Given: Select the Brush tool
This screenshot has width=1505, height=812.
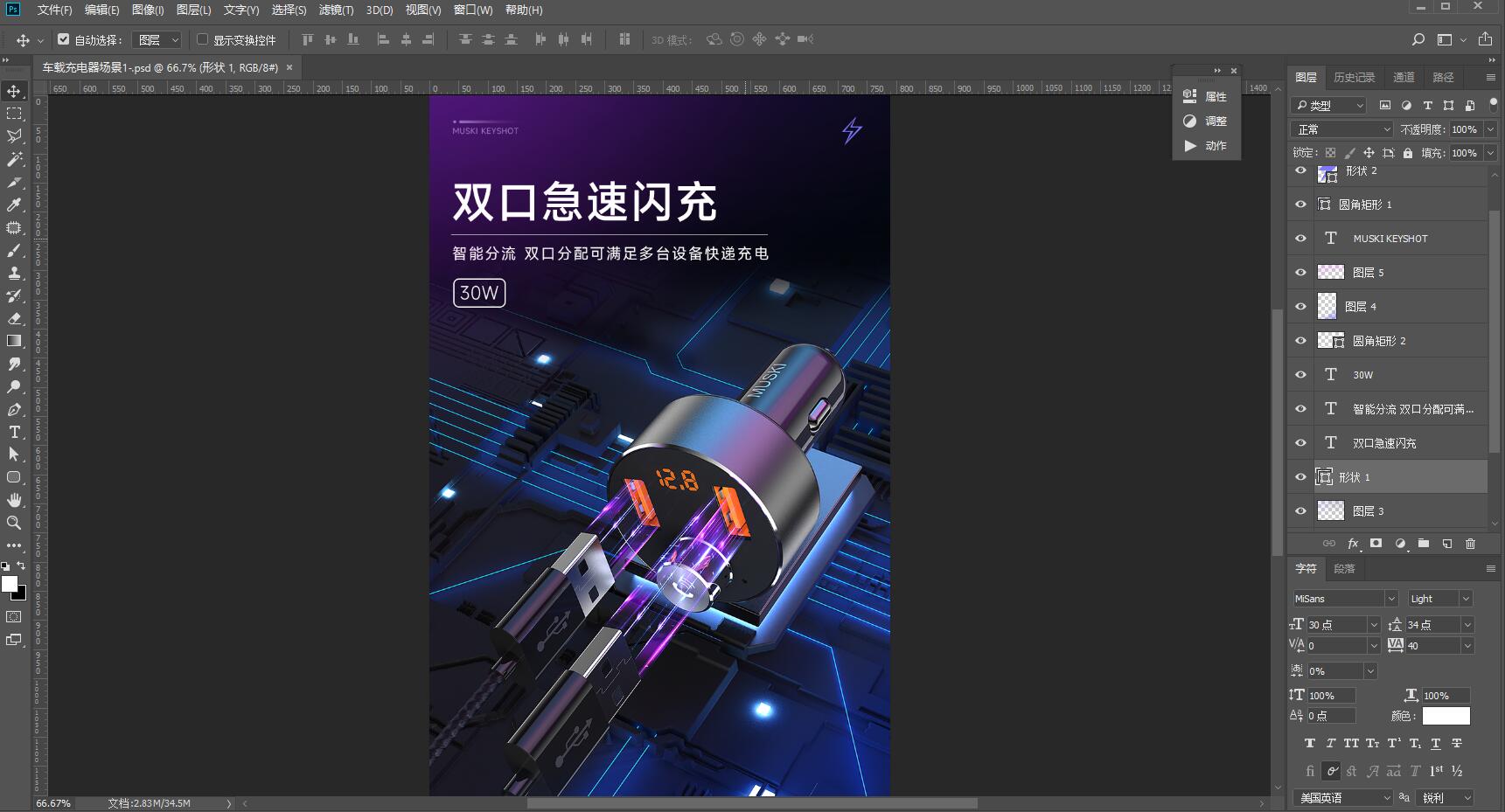Looking at the screenshot, I should click(x=14, y=250).
